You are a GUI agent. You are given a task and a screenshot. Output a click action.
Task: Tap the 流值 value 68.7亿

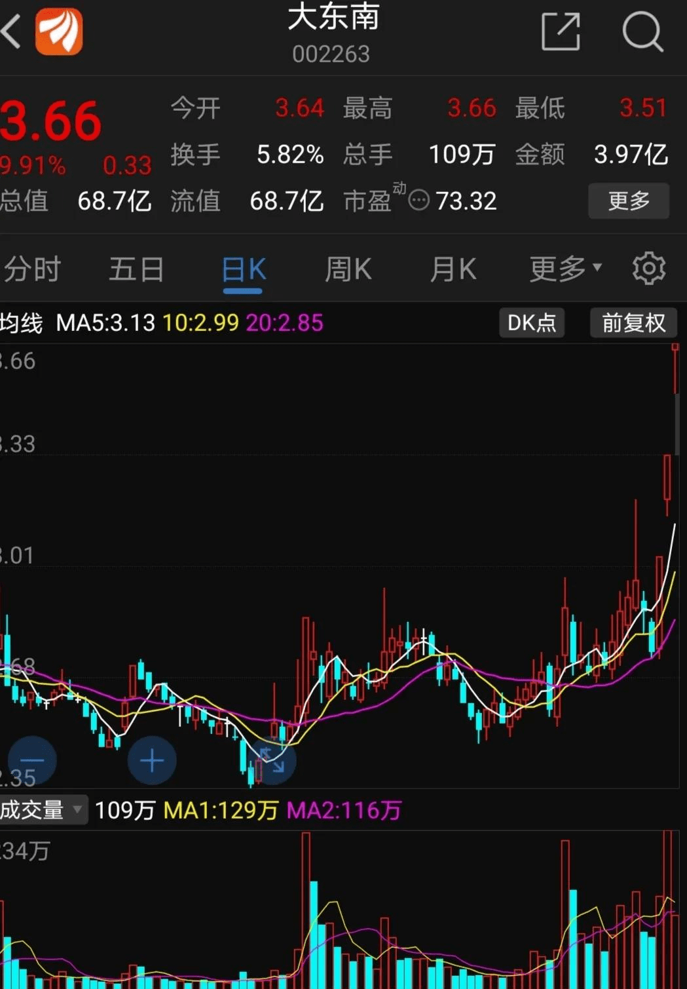286,201
